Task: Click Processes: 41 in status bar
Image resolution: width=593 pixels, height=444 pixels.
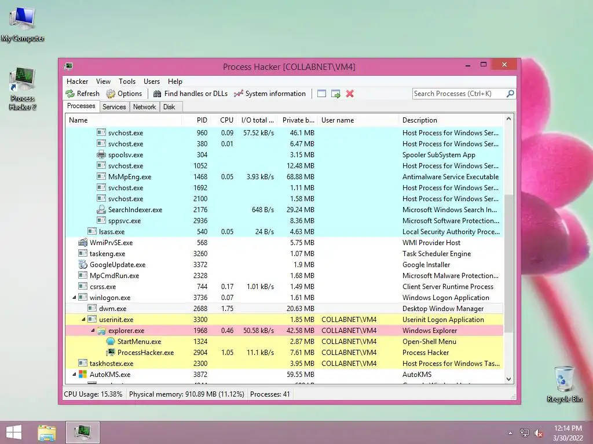Action: (270, 394)
